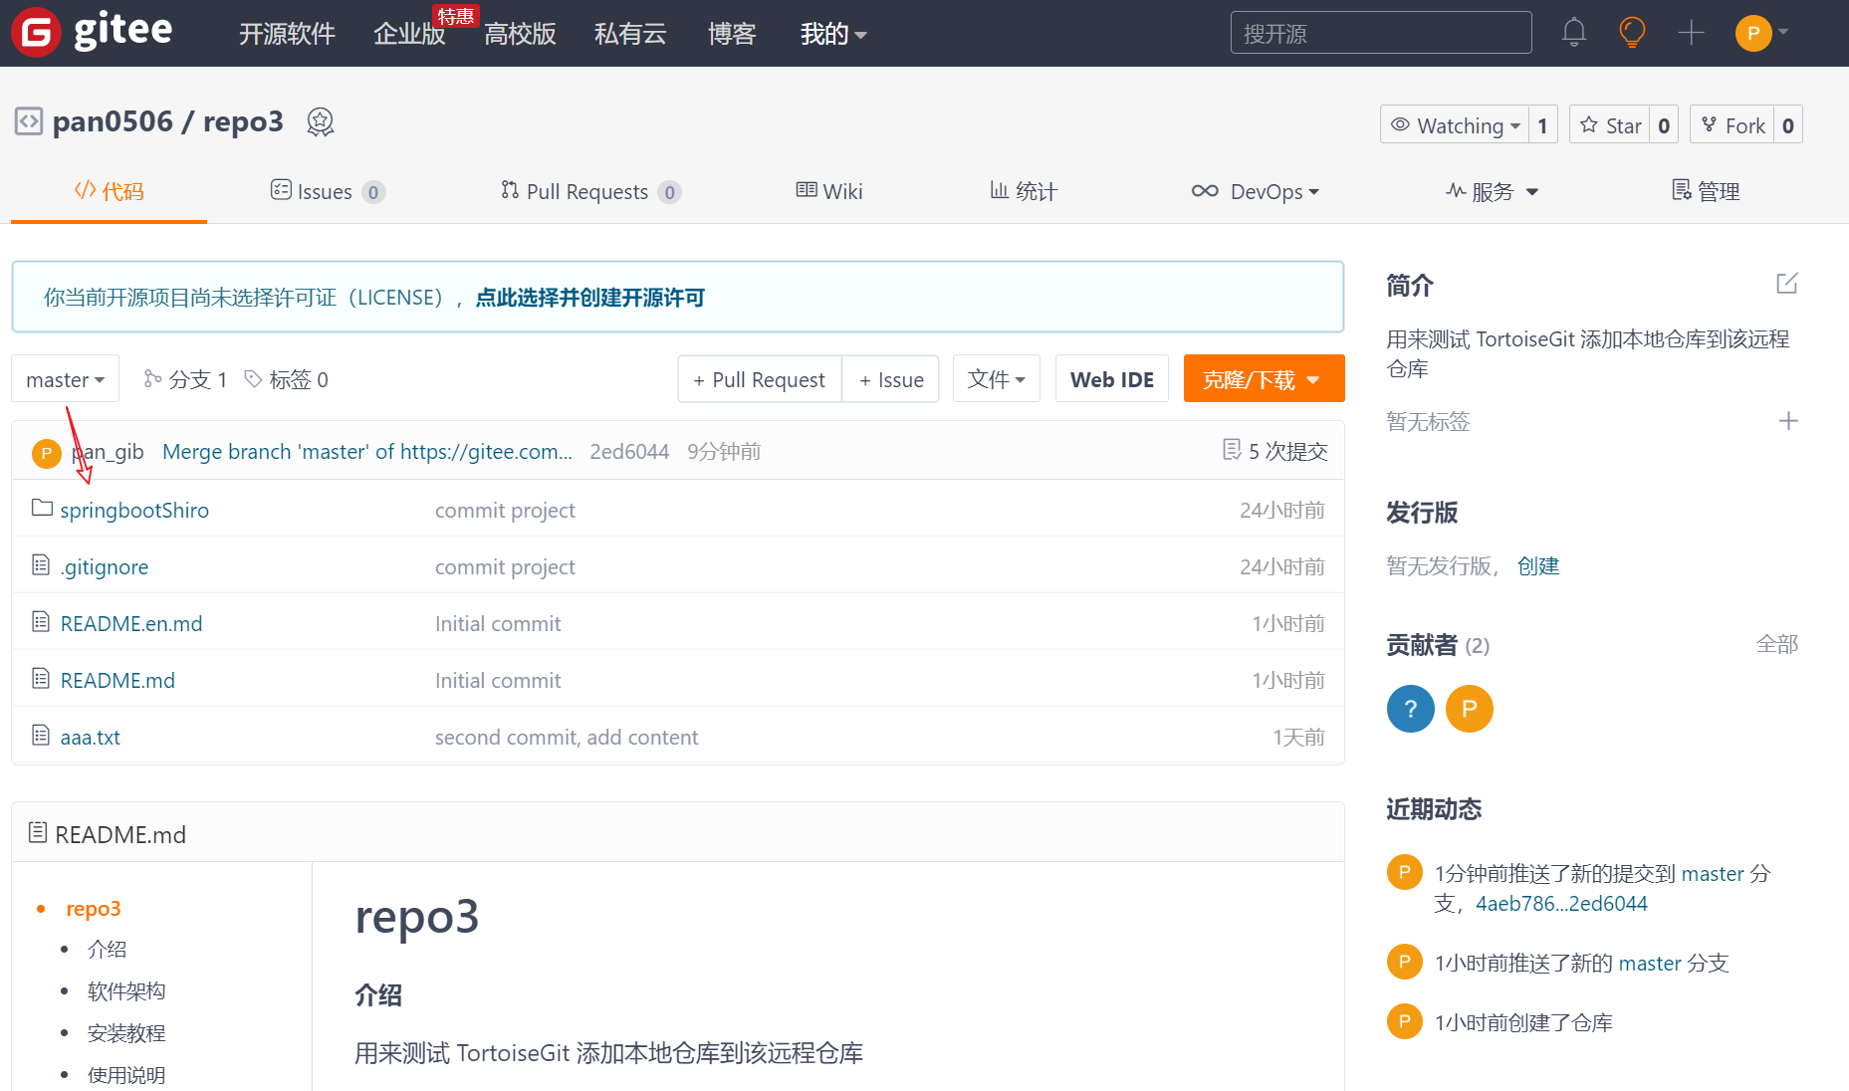
Task: Expand the 文件 dropdown menu
Action: [x=996, y=379]
